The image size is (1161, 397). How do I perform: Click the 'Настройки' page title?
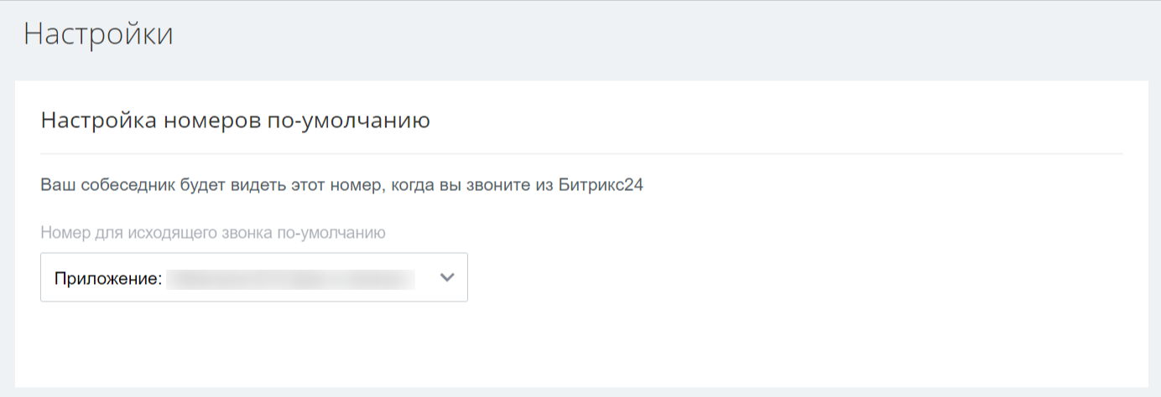point(98,35)
